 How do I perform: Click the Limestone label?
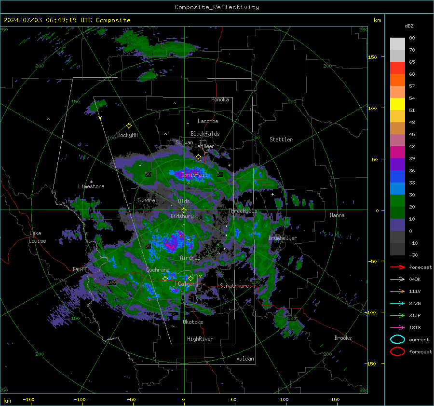click(x=91, y=186)
